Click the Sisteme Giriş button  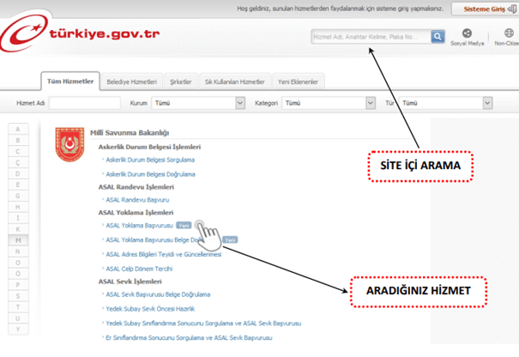point(486,9)
